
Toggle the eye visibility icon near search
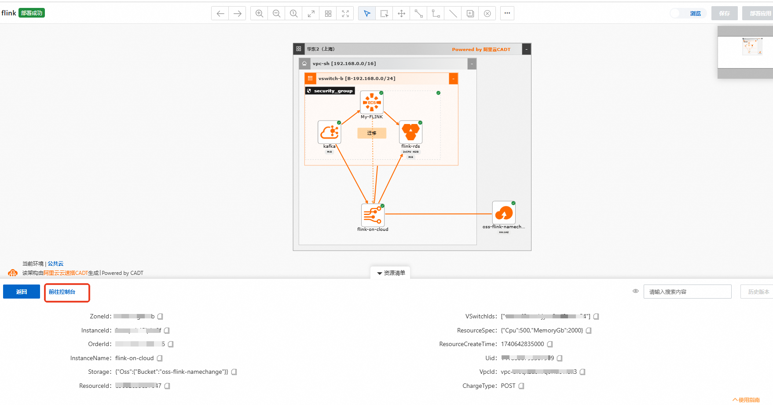point(636,291)
